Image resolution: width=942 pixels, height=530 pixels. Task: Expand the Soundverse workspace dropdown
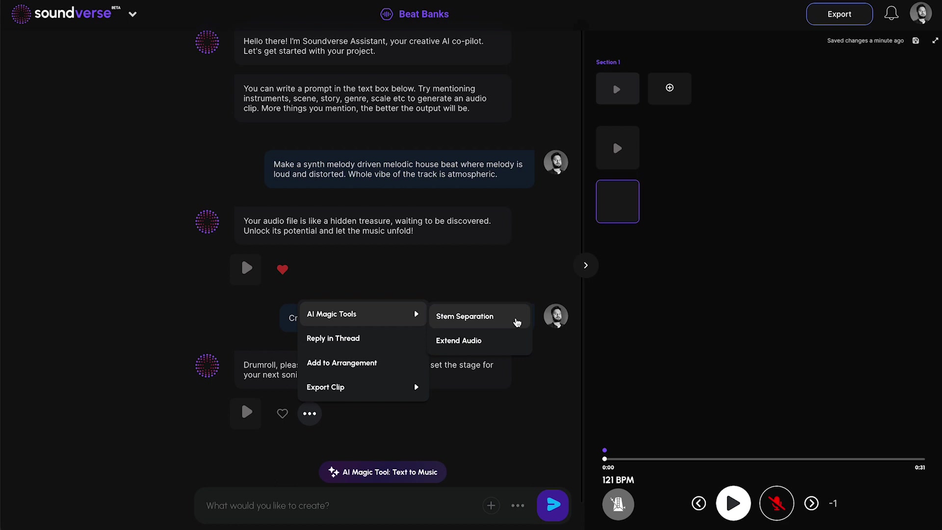pos(132,14)
